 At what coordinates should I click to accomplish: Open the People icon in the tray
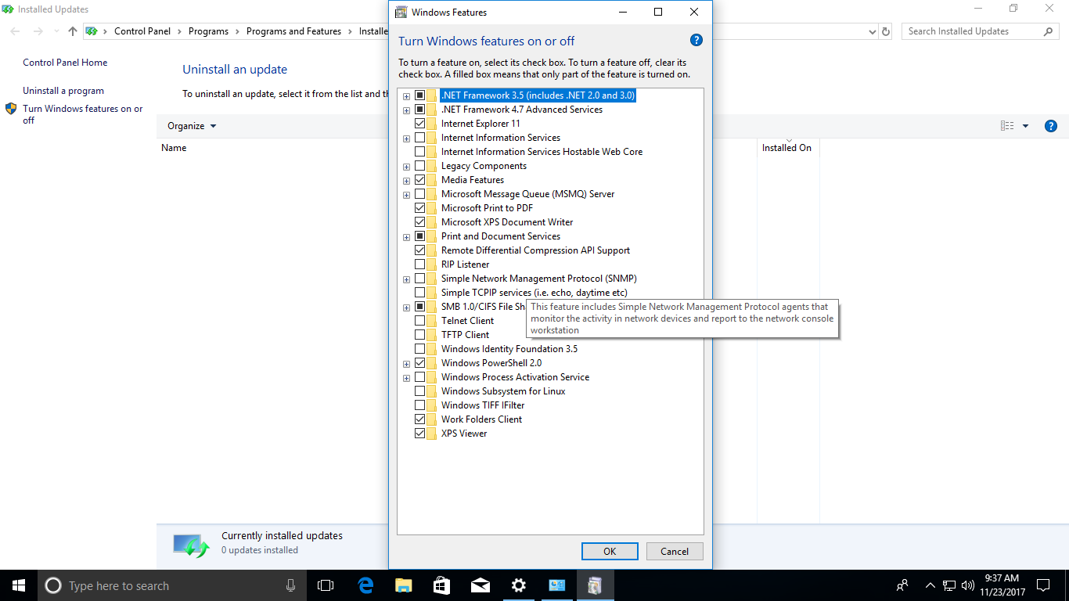[x=902, y=585]
